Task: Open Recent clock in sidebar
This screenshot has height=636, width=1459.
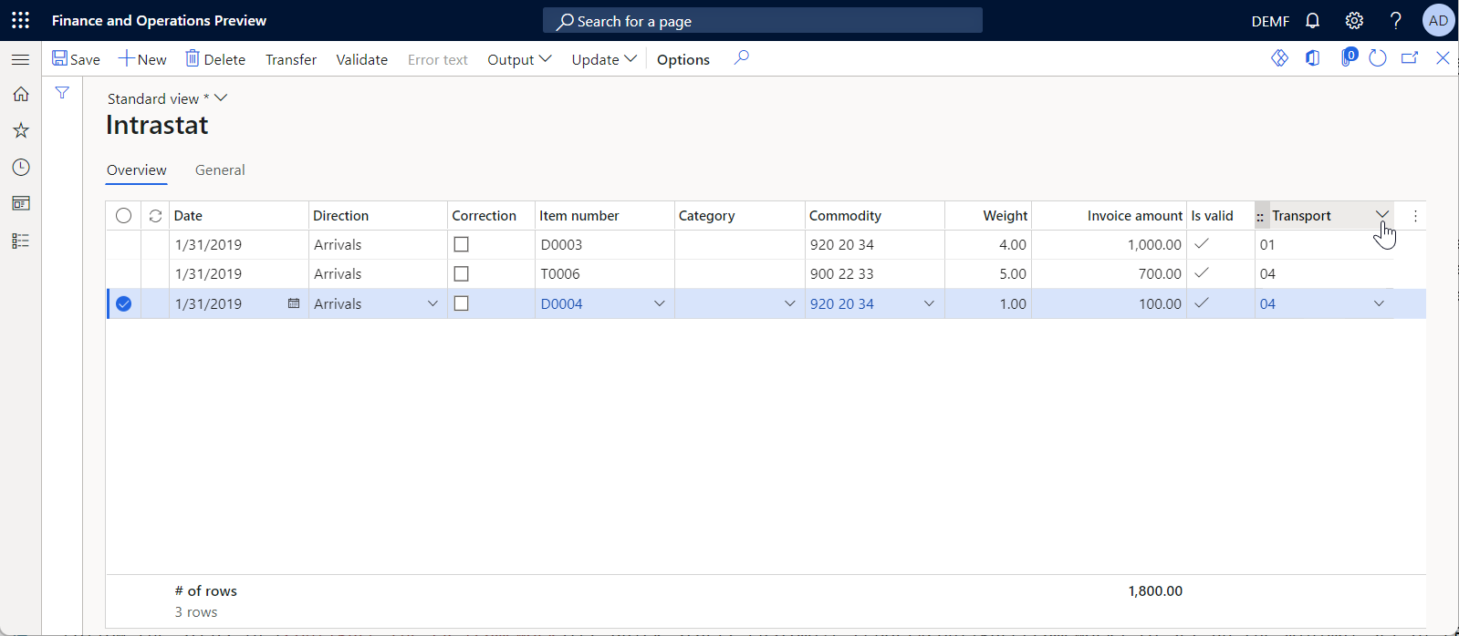Action: point(20,167)
